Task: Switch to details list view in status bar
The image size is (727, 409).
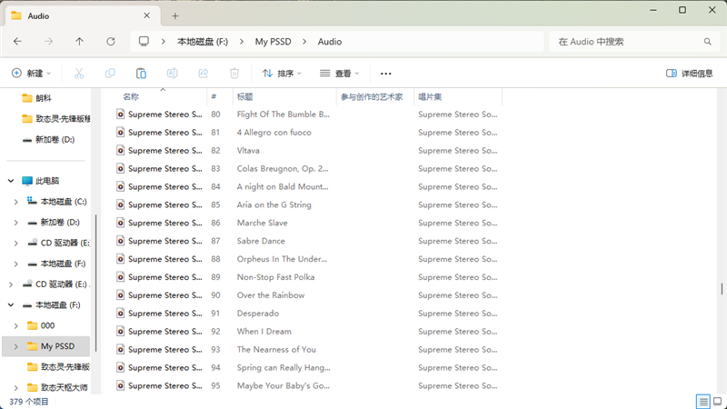Action: click(703, 401)
